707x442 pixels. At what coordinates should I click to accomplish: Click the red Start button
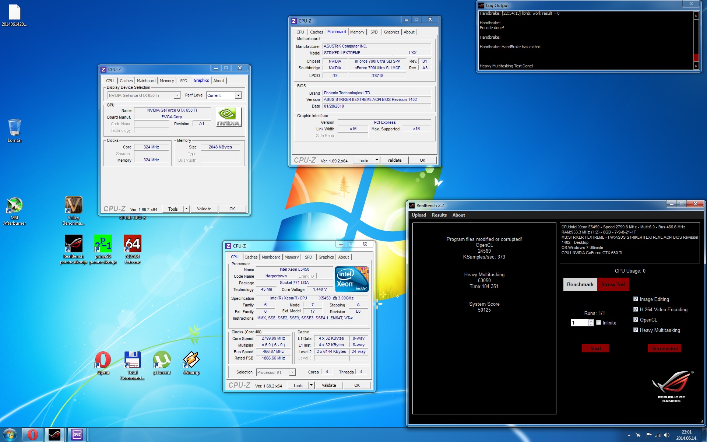point(595,348)
